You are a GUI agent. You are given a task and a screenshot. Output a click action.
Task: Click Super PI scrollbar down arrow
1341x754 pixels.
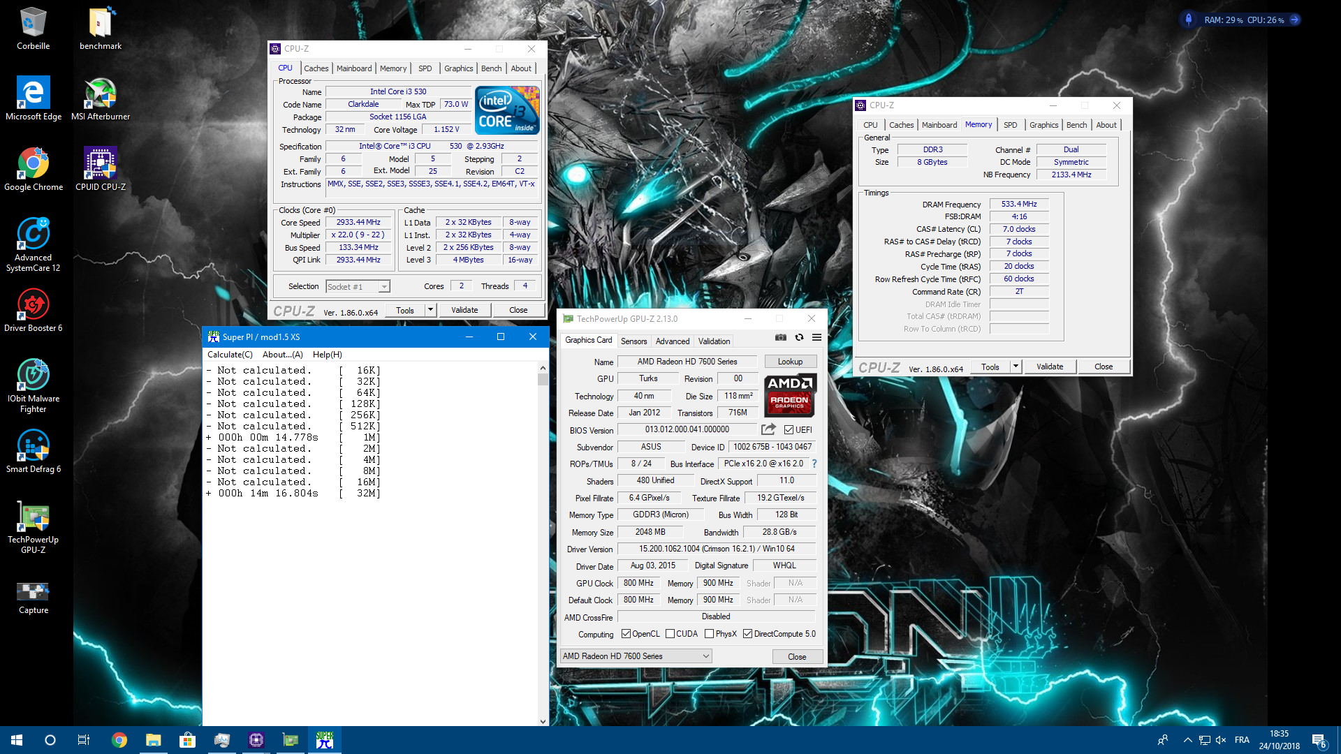(543, 721)
